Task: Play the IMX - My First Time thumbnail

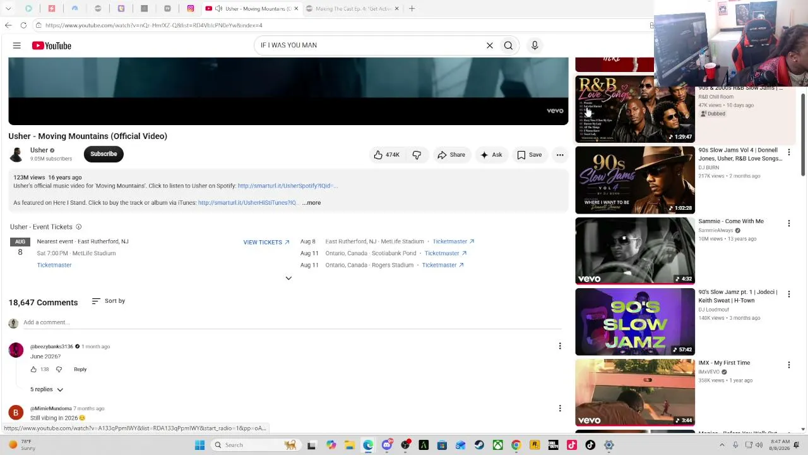Action: pyautogui.click(x=635, y=392)
